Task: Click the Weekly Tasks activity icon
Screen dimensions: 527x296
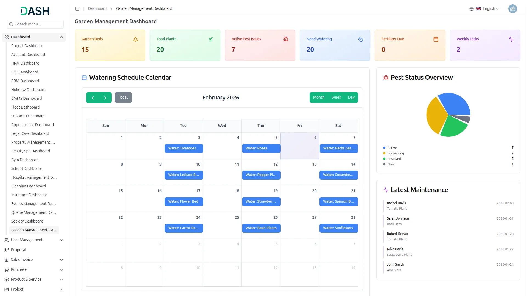Action: click(511, 39)
